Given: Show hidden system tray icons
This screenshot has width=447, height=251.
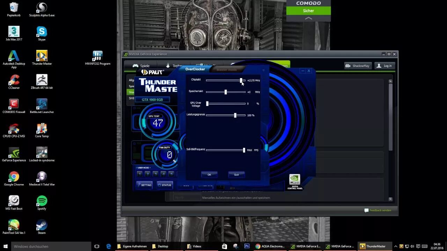Looking at the screenshot, I should click(396, 246).
